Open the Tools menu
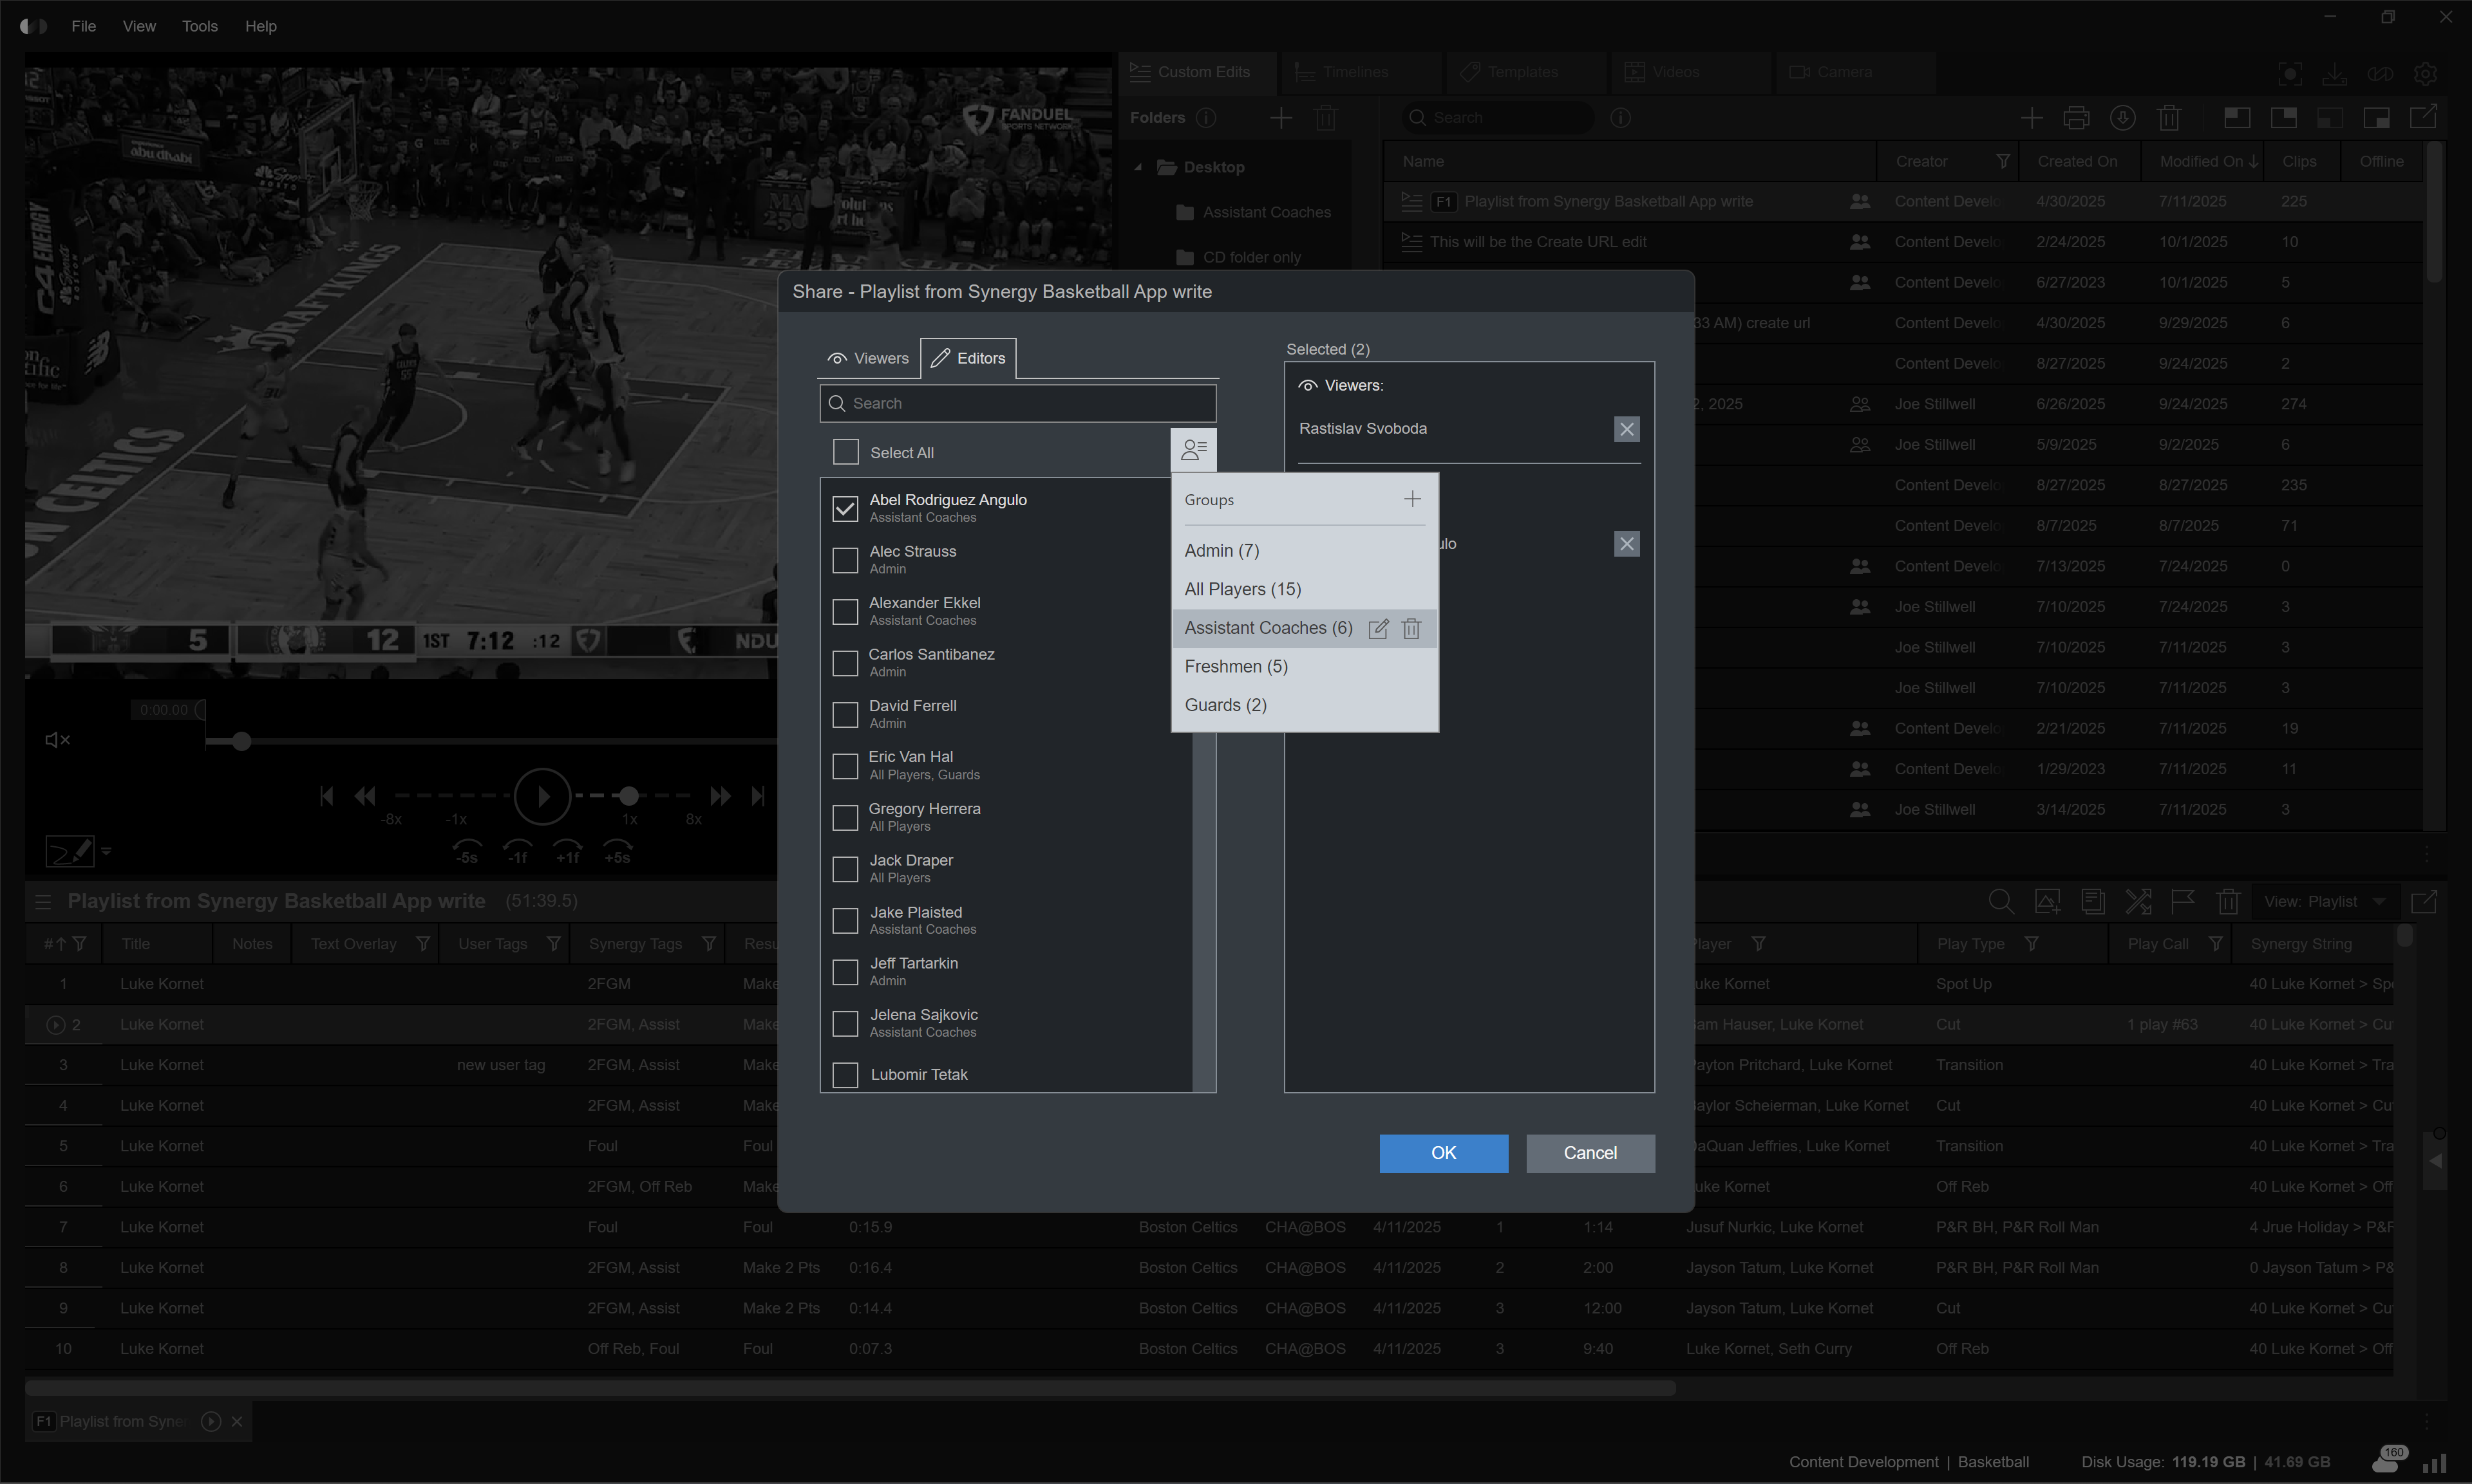Image resolution: width=2472 pixels, height=1484 pixels. [199, 26]
